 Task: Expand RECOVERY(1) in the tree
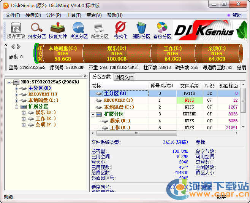pyautogui.click(x=16, y=94)
